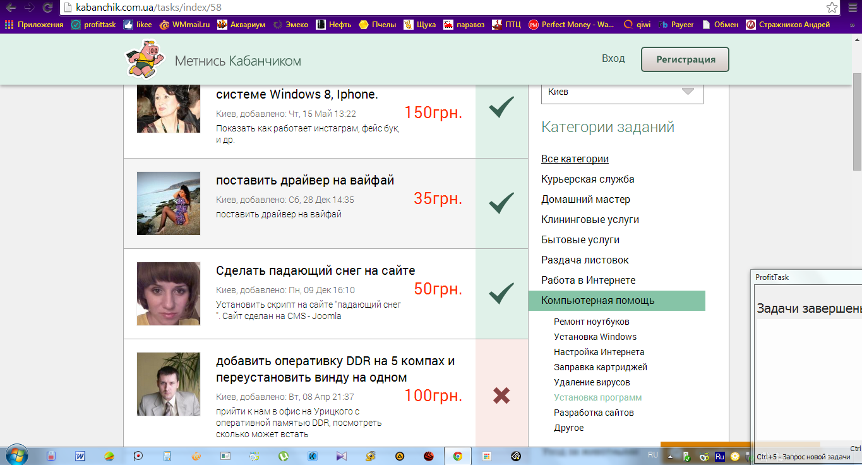Open the Нефть bookmark
The image size is (862, 465).
point(334,25)
